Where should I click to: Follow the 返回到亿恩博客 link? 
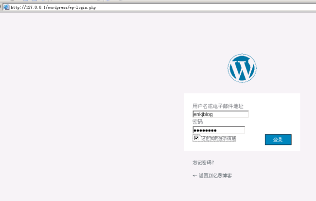coord(215,175)
